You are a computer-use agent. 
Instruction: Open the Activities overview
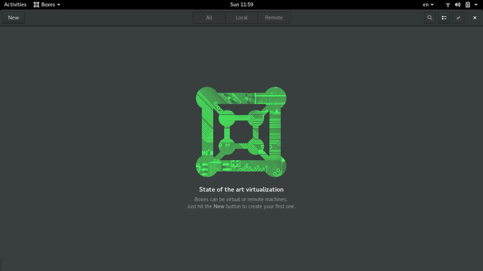pos(15,5)
